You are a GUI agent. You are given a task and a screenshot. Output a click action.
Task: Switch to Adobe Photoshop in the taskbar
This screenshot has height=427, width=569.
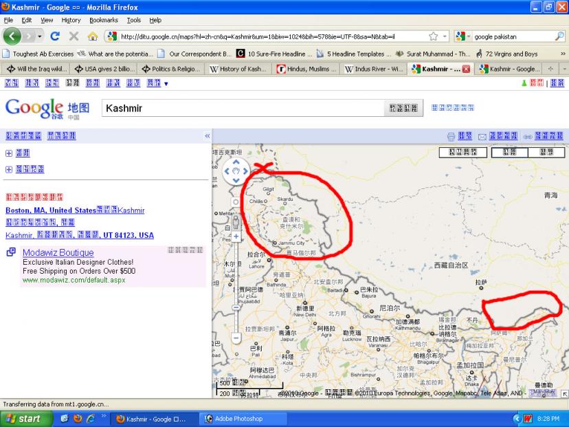[x=243, y=419]
